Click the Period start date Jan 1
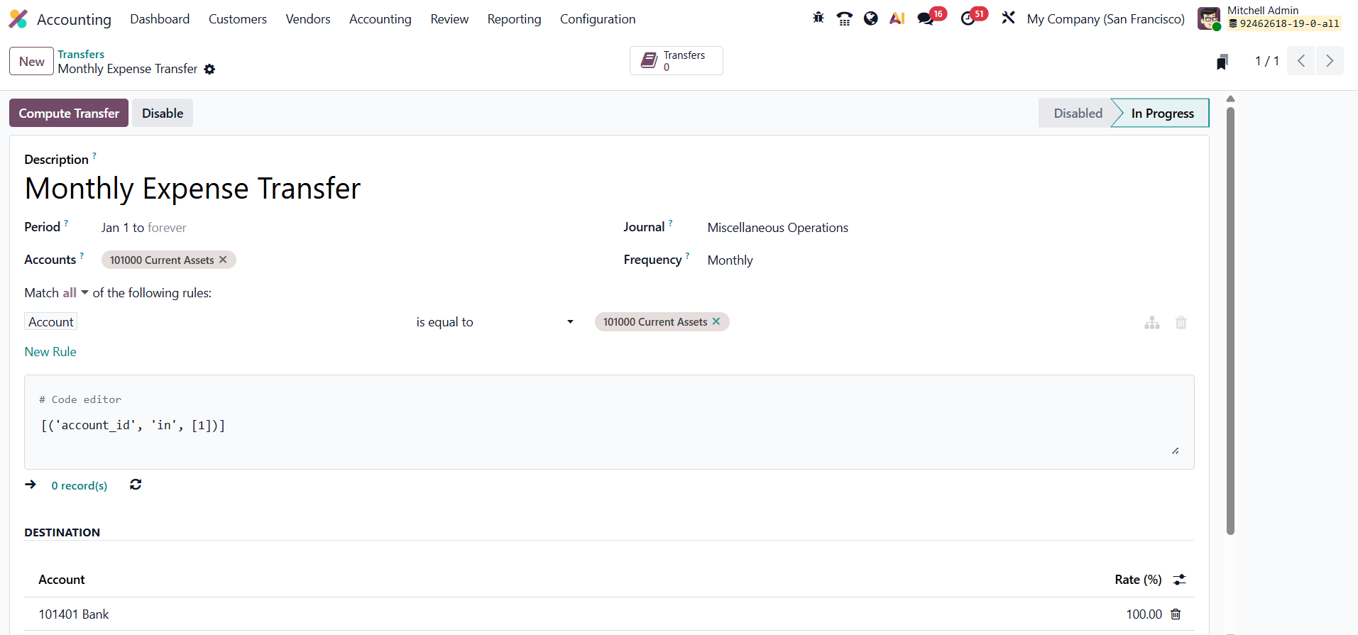This screenshot has width=1358, height=635. point(115,228)
